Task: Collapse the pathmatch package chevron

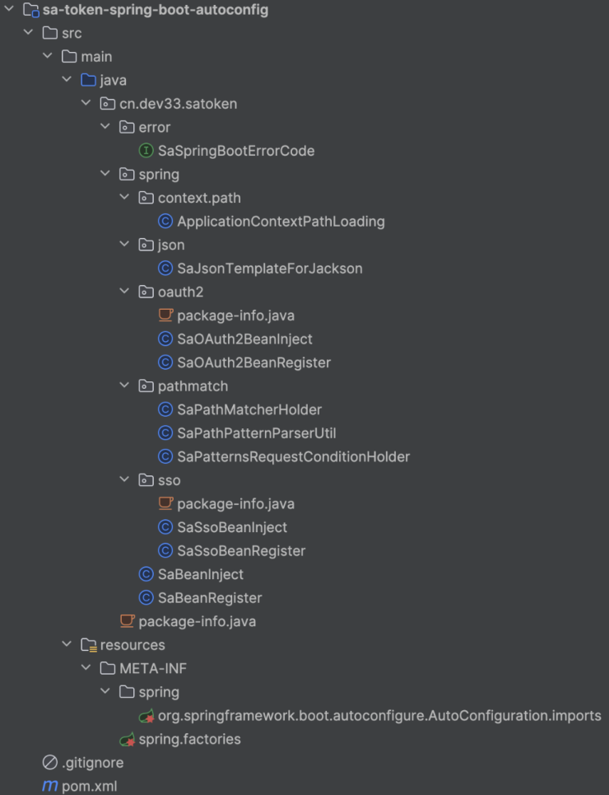Action: point(124,386)
